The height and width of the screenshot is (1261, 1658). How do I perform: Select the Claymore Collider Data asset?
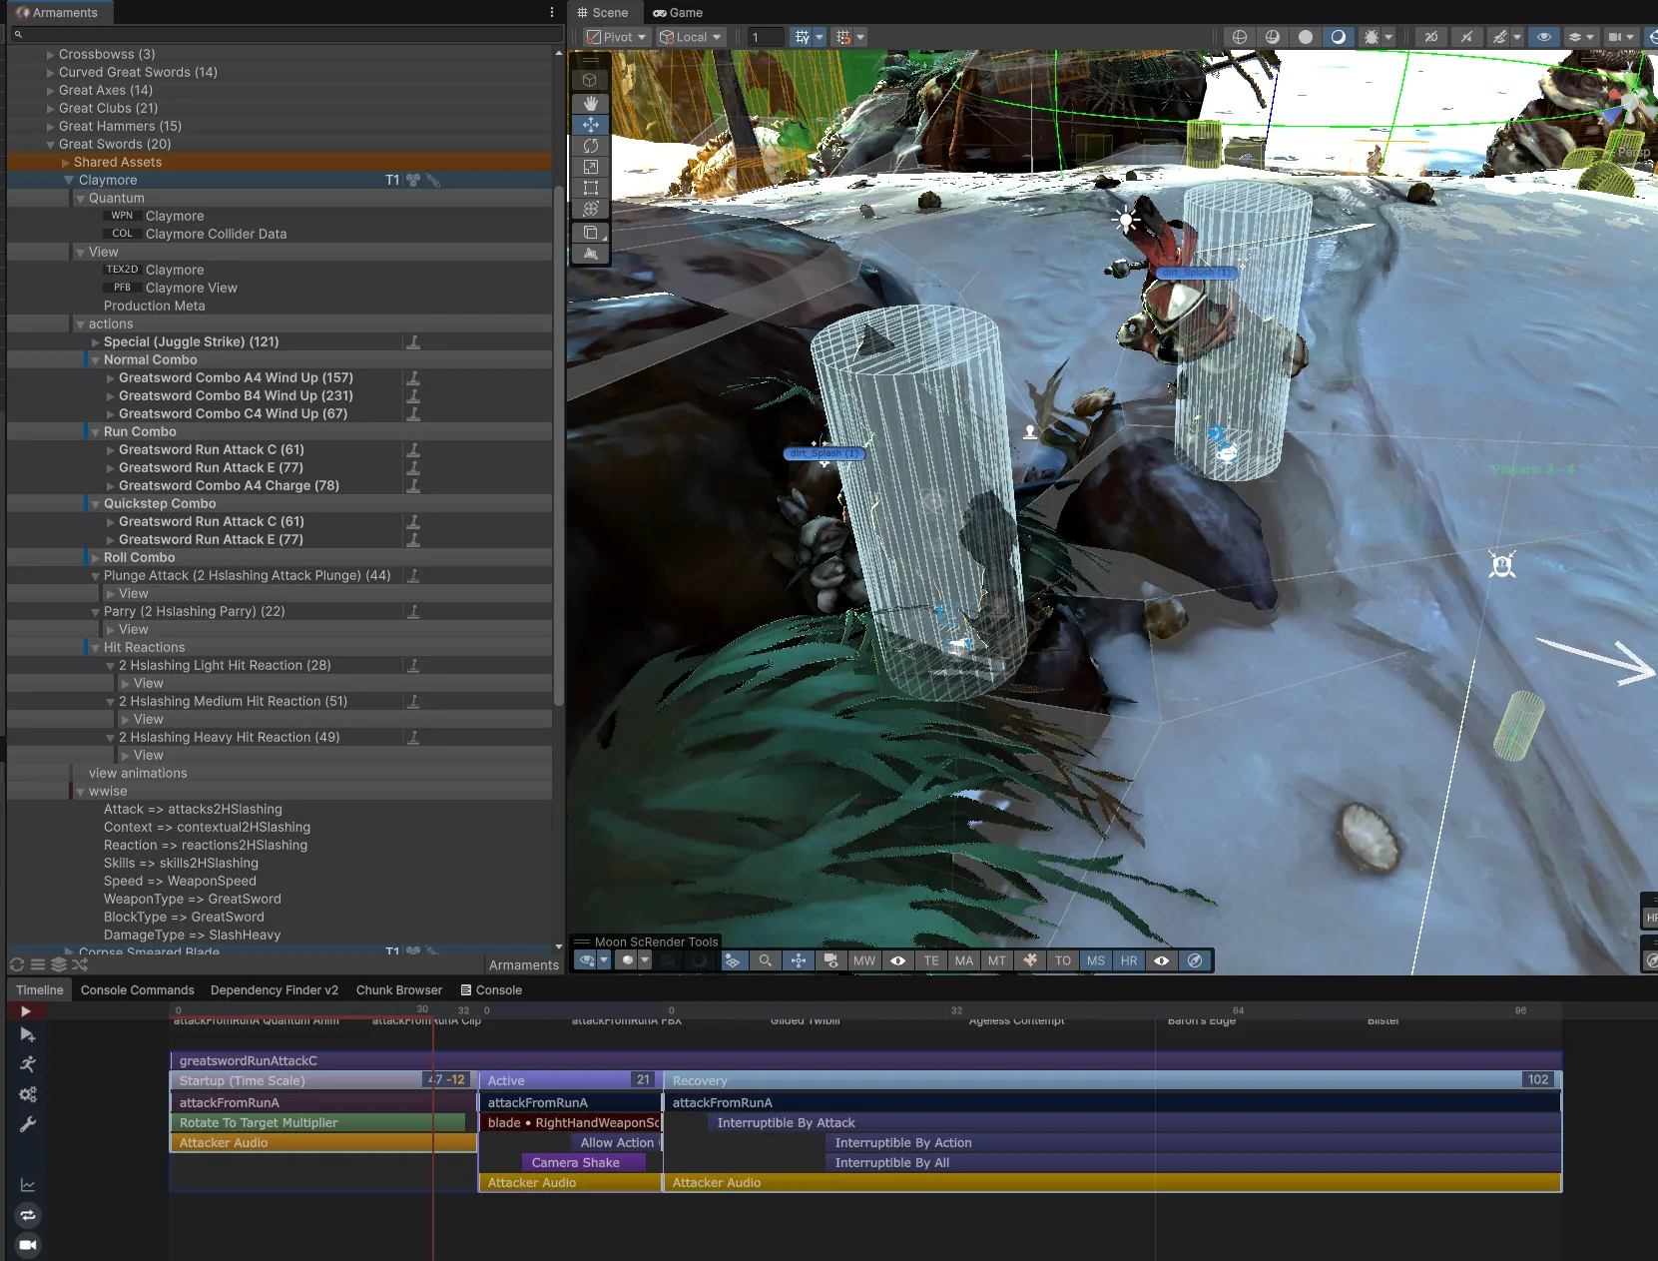[x=216, y=234]
